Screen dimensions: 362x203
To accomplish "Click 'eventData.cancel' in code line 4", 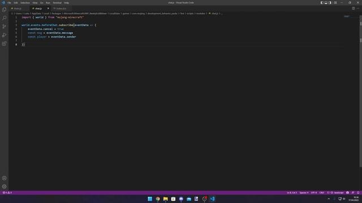I will (40, 29).
